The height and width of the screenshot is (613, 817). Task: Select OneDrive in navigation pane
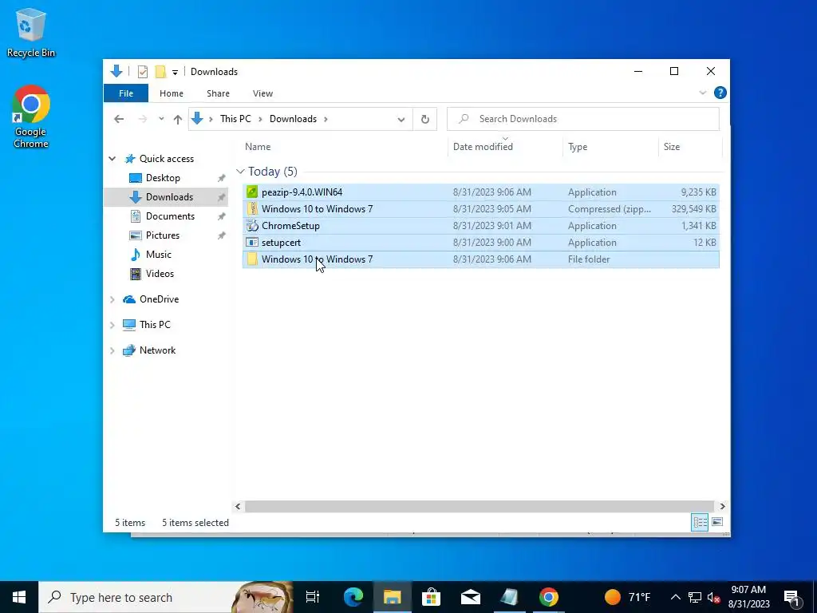coord(159,299)
